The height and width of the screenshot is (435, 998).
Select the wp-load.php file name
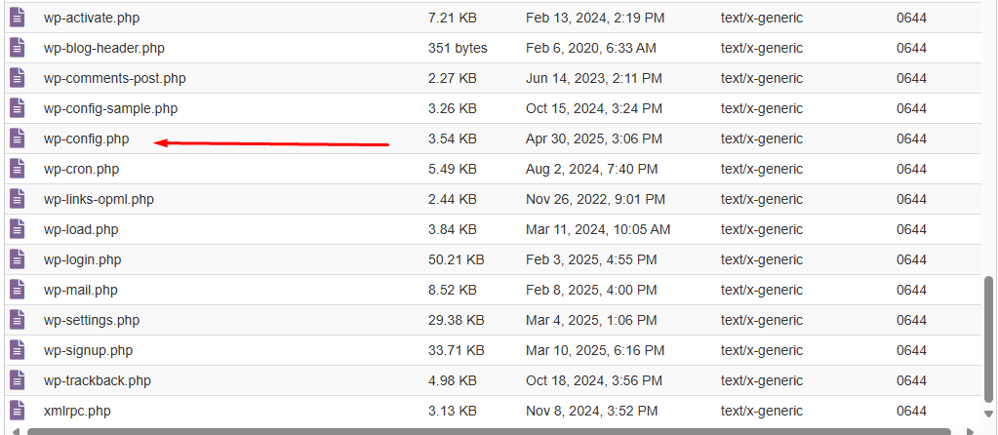click(81, 229)
